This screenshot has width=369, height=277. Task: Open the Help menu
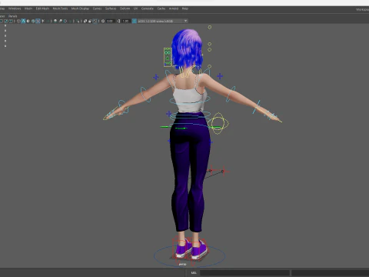185,8
